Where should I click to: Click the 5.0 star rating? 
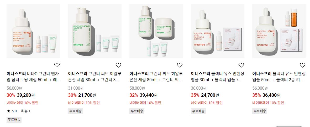click(x=12, y=111)
